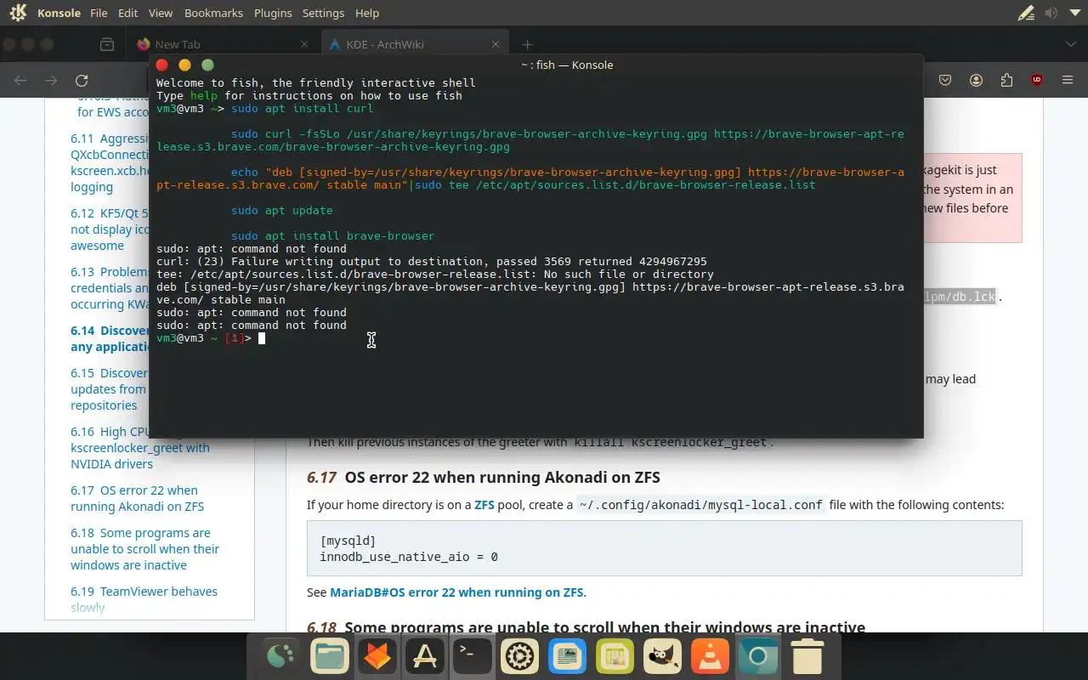This screenshot has height=680, width=1088.
Task: Open sidebar link 6.18 Some programs unable to scroll
Action: [x=144, y=549]
